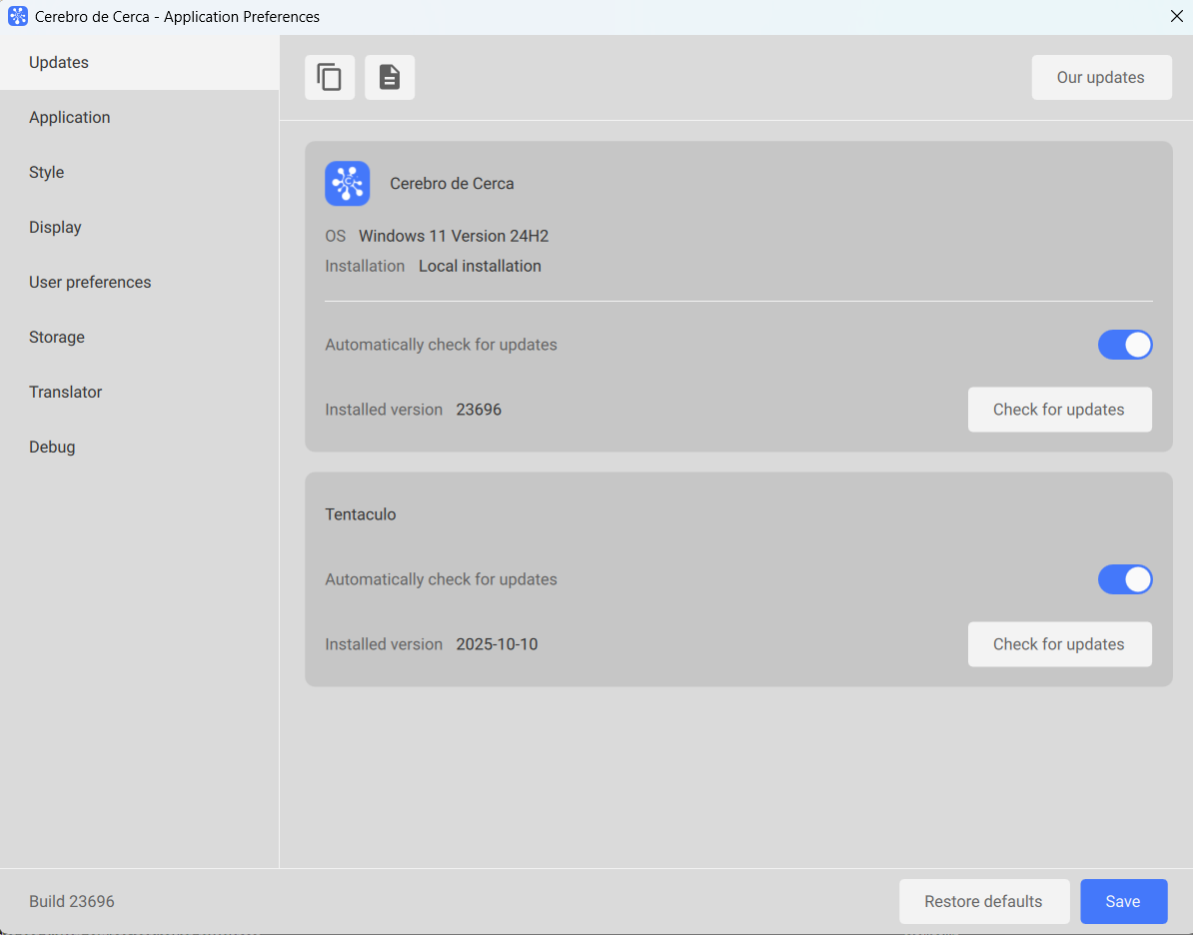Image resolution: width=1193 pixels, height=935 pixels.
Task: Check for updates for Cerebro de Cerca
Action: point(1059,410)
